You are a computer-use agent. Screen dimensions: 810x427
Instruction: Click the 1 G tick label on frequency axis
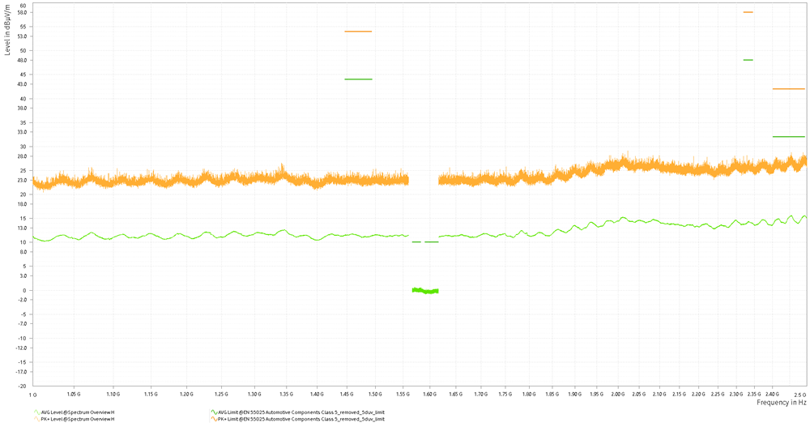33,394
